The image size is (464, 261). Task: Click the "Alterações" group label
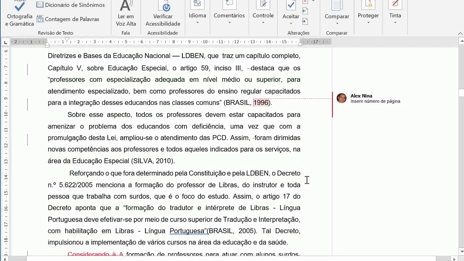coord(298,33)
